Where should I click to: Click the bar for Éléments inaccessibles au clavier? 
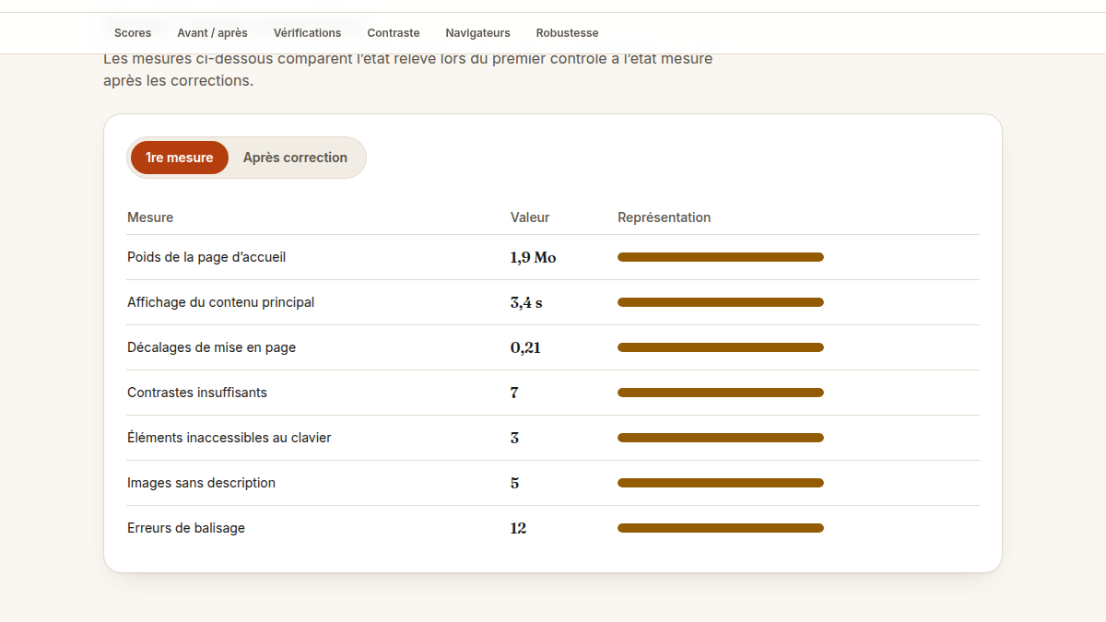click(721, 438)
